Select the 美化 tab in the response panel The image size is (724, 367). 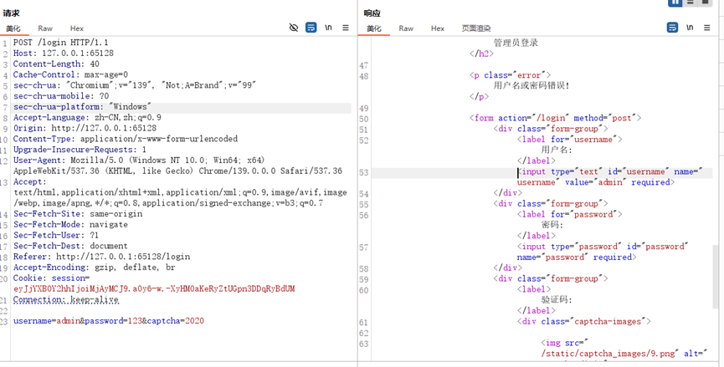[374, 28]
